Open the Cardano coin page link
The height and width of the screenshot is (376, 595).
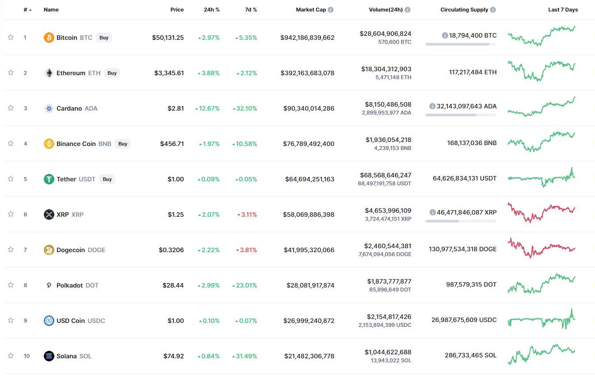click(x=69, y=108)
